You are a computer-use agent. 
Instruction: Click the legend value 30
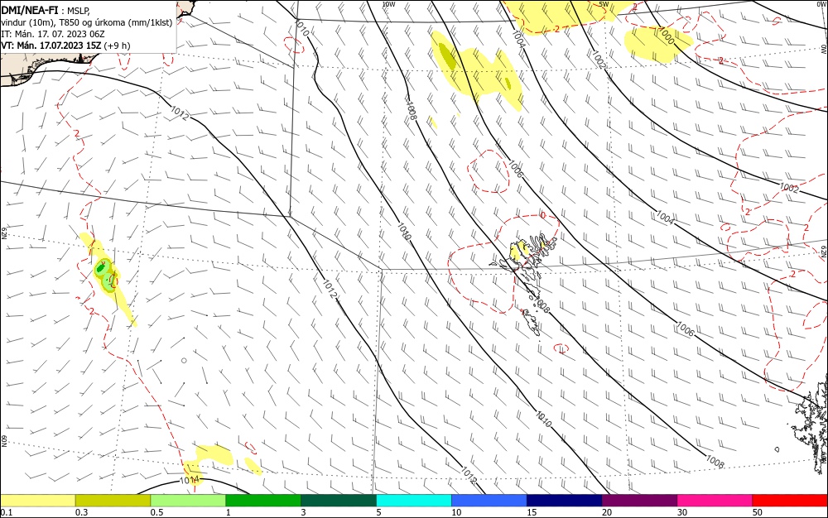[682, 512]
